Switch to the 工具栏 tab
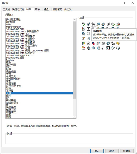The image size is (137, 154). click(6, 9)
